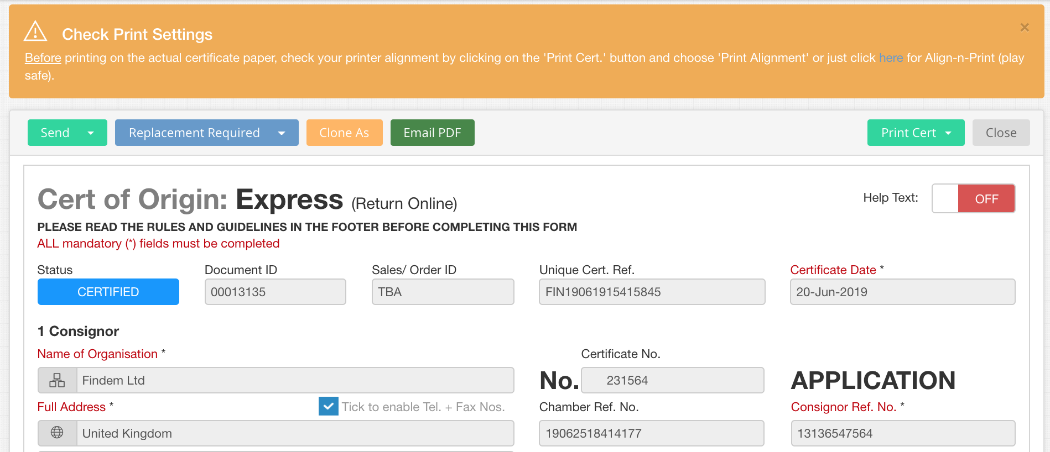
Task: Click the 'Help Text:' label
Action: point(891,198)
